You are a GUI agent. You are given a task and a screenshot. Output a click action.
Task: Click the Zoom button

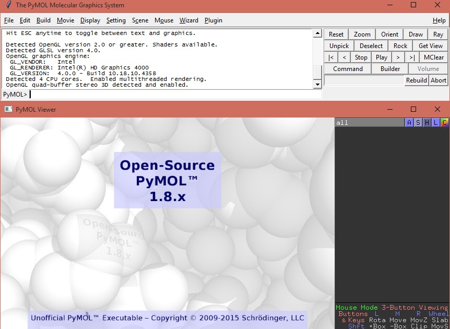pos(362,34)
